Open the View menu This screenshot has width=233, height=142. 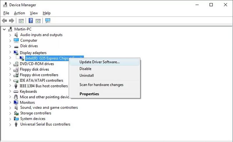[x=34, y=13]
